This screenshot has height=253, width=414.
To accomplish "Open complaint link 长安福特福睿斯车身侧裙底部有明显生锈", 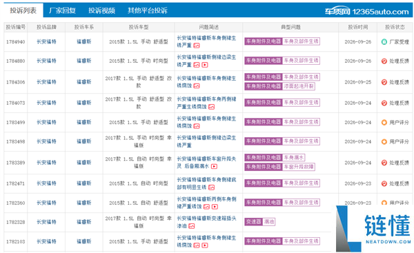I will (206, 183).
